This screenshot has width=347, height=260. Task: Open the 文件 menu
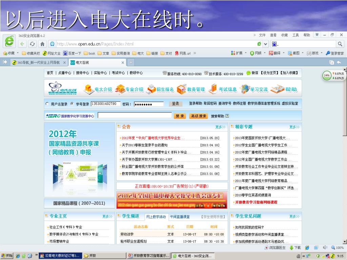click(x=262, y=35)
